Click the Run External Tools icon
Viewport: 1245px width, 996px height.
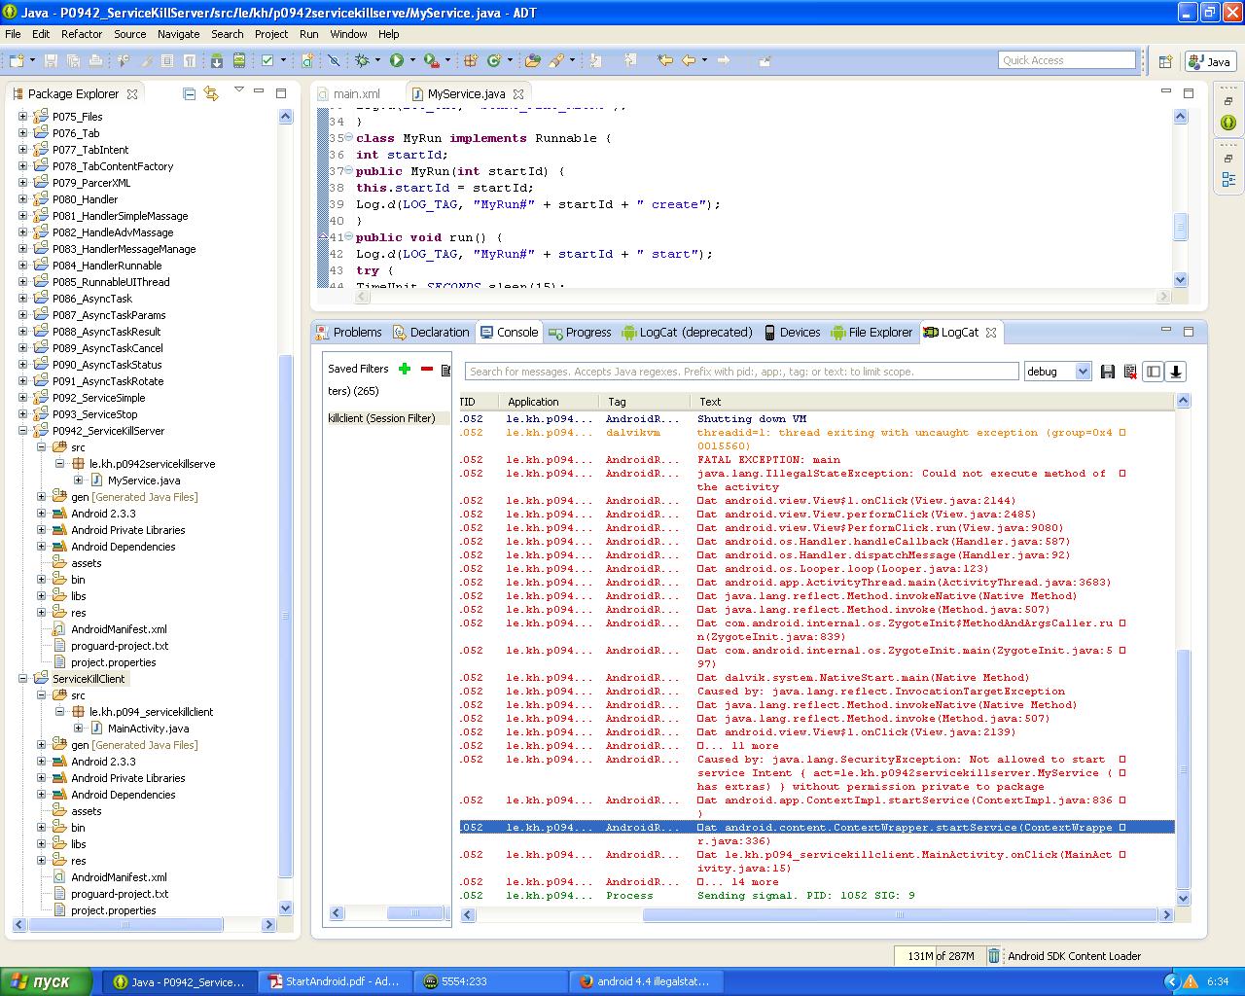(x=432, y=60)
